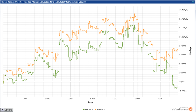This screenshot has width=196, height=112.
Task: Click the $600,00 axis label
Action: (x=183, y=55)
